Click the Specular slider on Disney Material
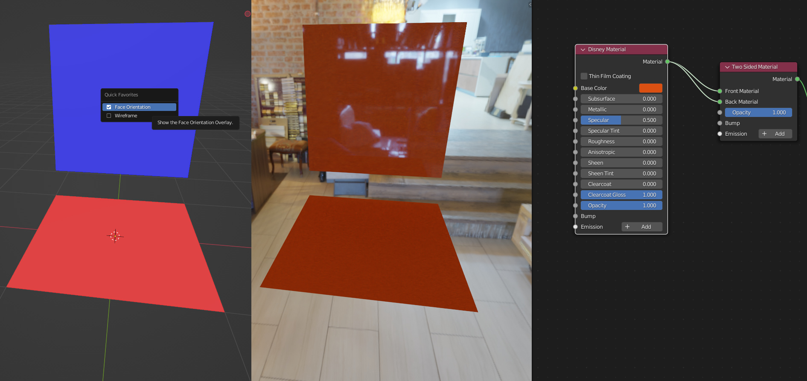 (x=621, y=120)
